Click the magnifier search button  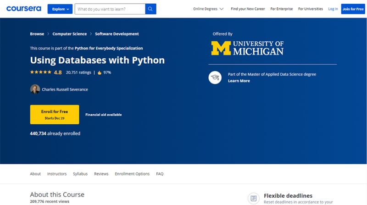click(150, 9)
